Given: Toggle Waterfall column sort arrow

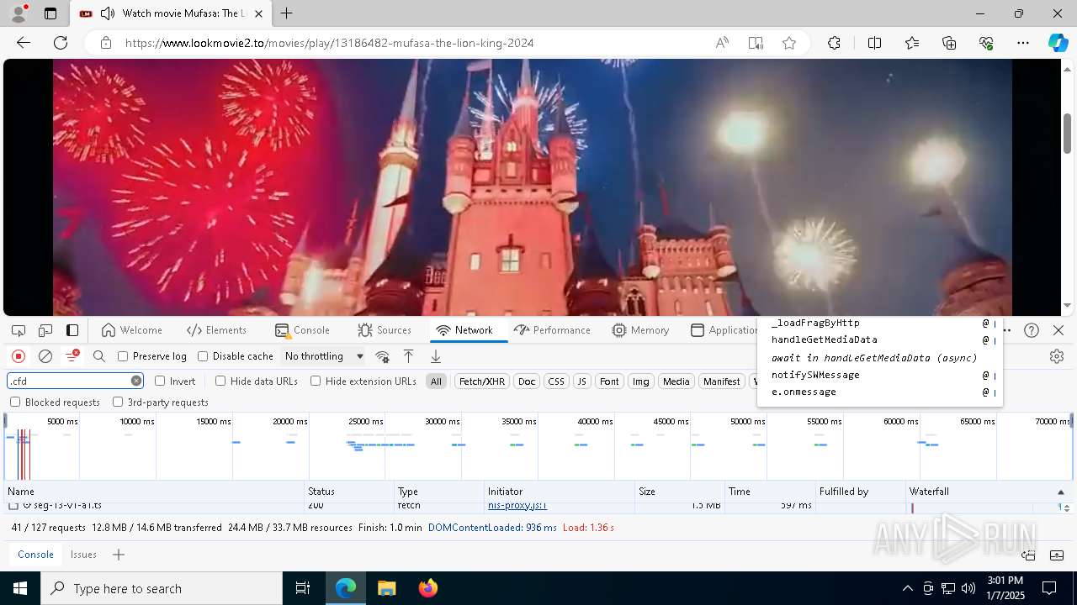Looking at the screenshot, I should [x=1061, y=492].
